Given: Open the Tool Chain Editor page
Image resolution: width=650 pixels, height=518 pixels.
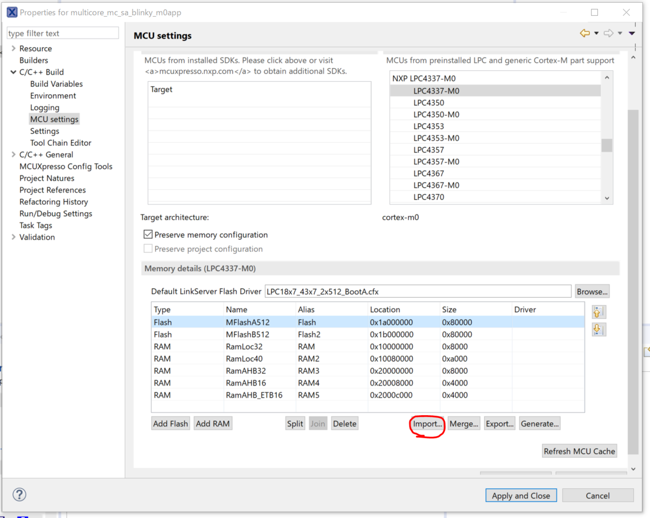Looking at the screenshot, I should [61, 143].
